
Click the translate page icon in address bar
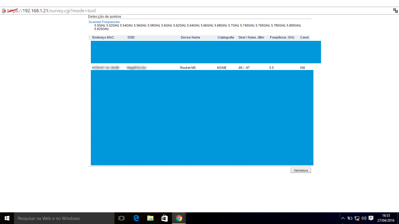395,11
